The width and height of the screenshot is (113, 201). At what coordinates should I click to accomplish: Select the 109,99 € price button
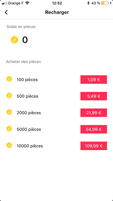(x=94, y=146)
